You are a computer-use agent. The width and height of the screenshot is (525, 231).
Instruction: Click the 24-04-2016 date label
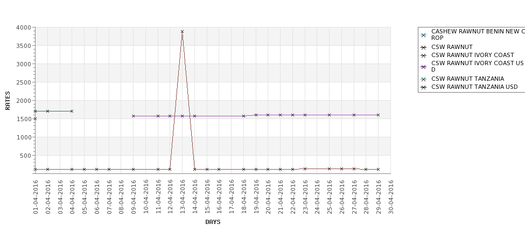pos(317,197)
